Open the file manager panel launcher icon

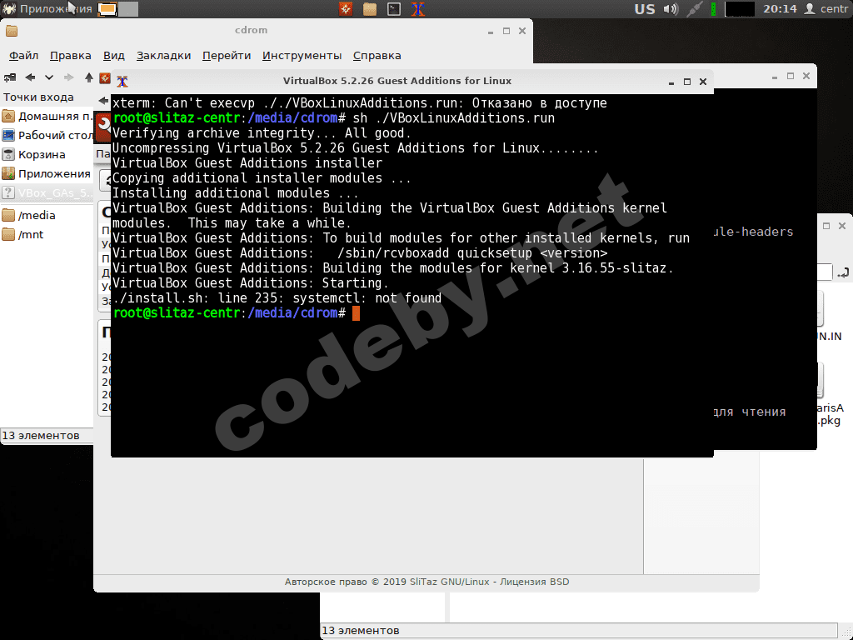tap(370, 8)
